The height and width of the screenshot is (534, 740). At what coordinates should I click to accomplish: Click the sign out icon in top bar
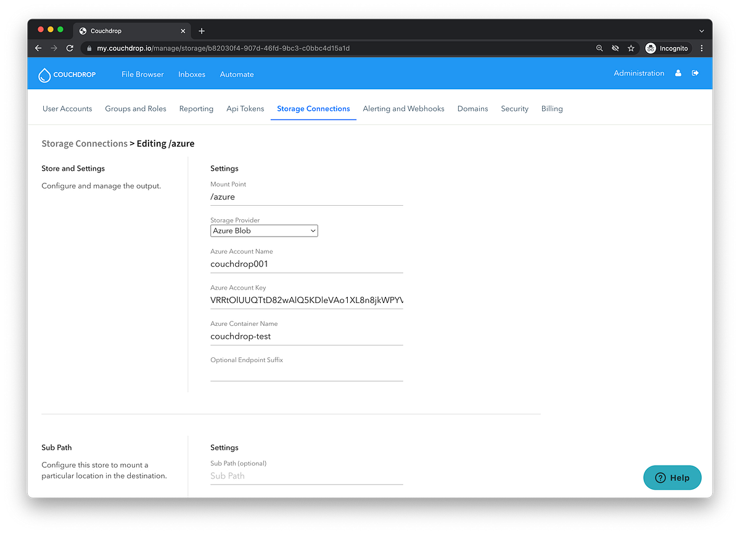[x=695, y=73]
